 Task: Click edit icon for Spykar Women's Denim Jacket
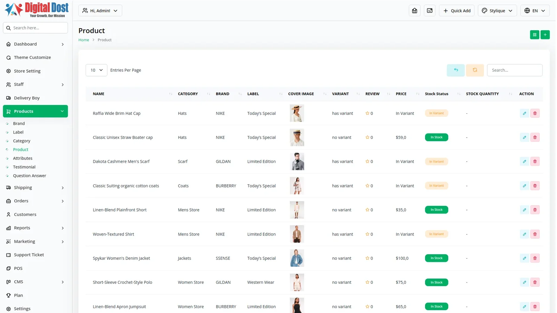524,258
